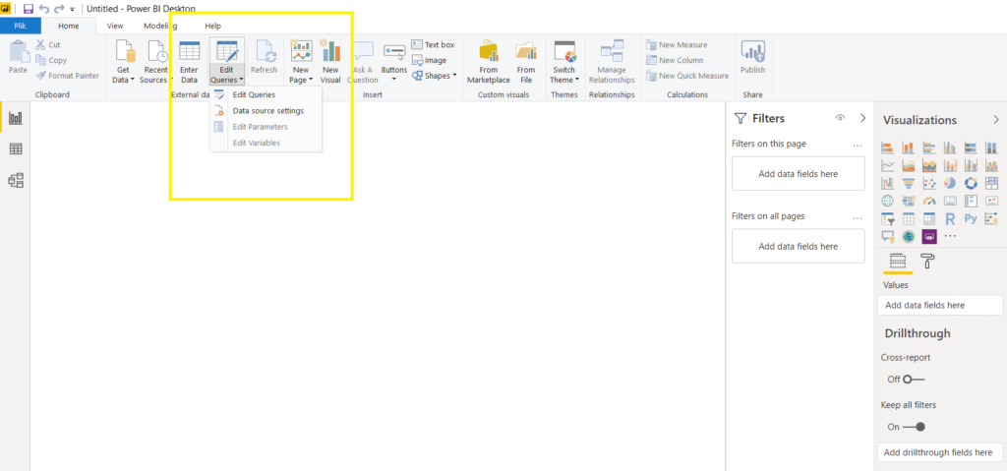Click New Column in Calculations
Viewport: 1007px width, 471px height.
675,60
